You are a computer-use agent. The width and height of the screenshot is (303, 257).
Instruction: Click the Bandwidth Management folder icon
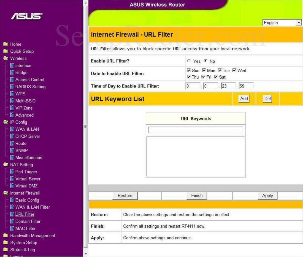click(5, 236)
